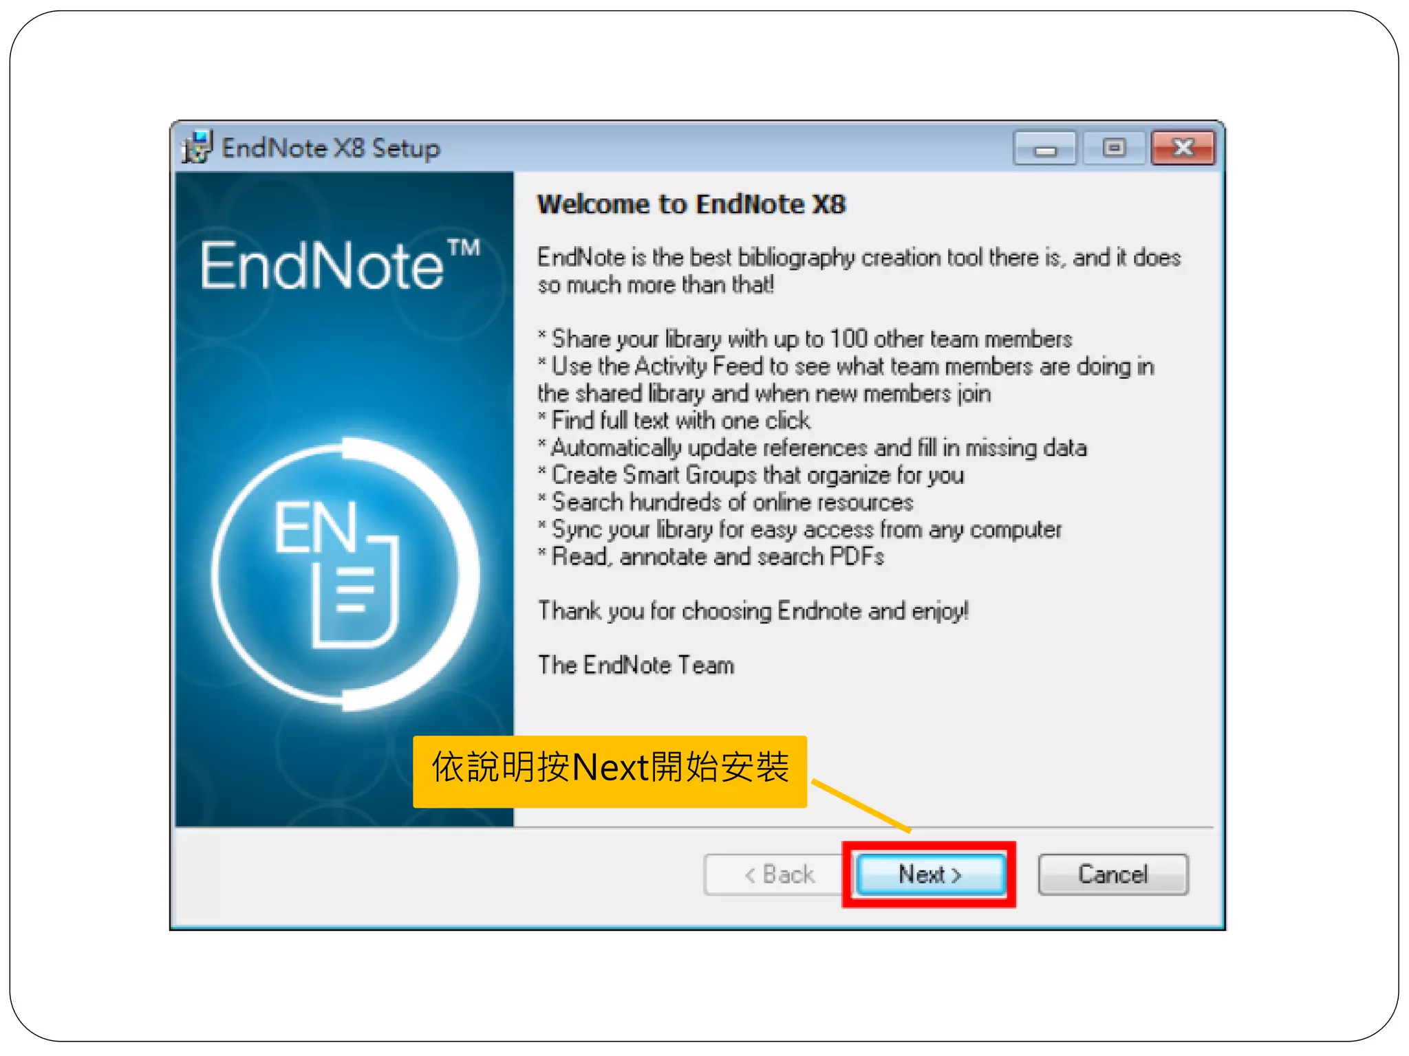Viewport: 1409px width, 1056px height.
Task: Click the Find full text bullet line
Action: (x=674, y=420)
